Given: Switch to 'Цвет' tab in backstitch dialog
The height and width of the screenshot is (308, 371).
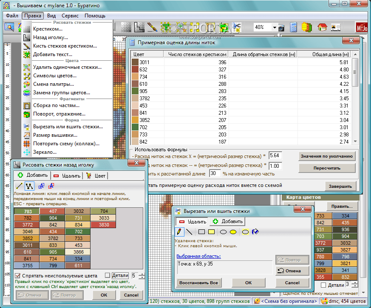Looking at the screenshot, I should tap(96, 176).
